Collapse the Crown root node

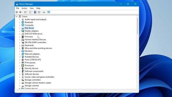click(17, 17)
